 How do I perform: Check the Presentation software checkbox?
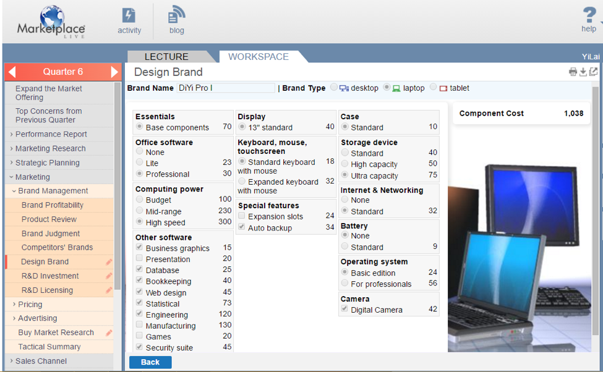140,259
